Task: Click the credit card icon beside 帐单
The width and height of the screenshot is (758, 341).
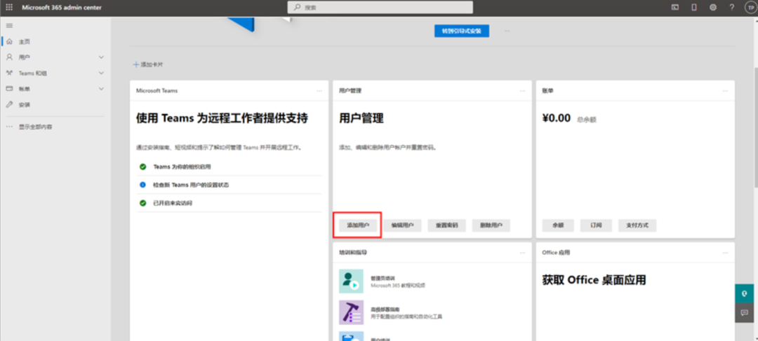Action: click(9, 89)
